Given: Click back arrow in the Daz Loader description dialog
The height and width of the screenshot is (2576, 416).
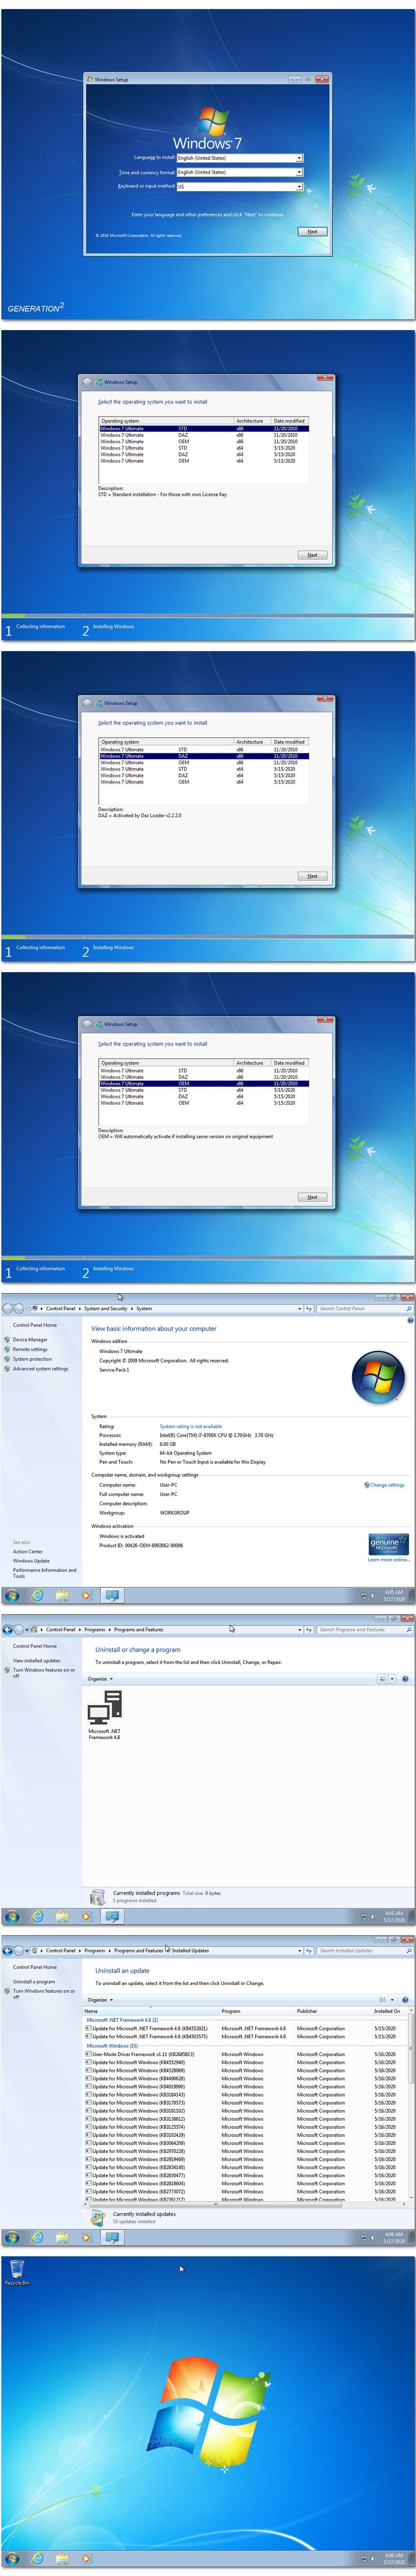Looking at the screenshot, I should (87, 703).
